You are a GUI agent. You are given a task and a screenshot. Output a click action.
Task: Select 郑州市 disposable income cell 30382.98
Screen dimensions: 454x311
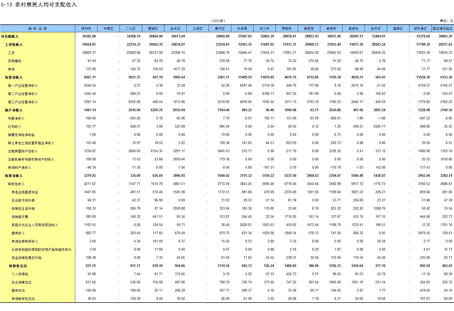click(89, 36)
